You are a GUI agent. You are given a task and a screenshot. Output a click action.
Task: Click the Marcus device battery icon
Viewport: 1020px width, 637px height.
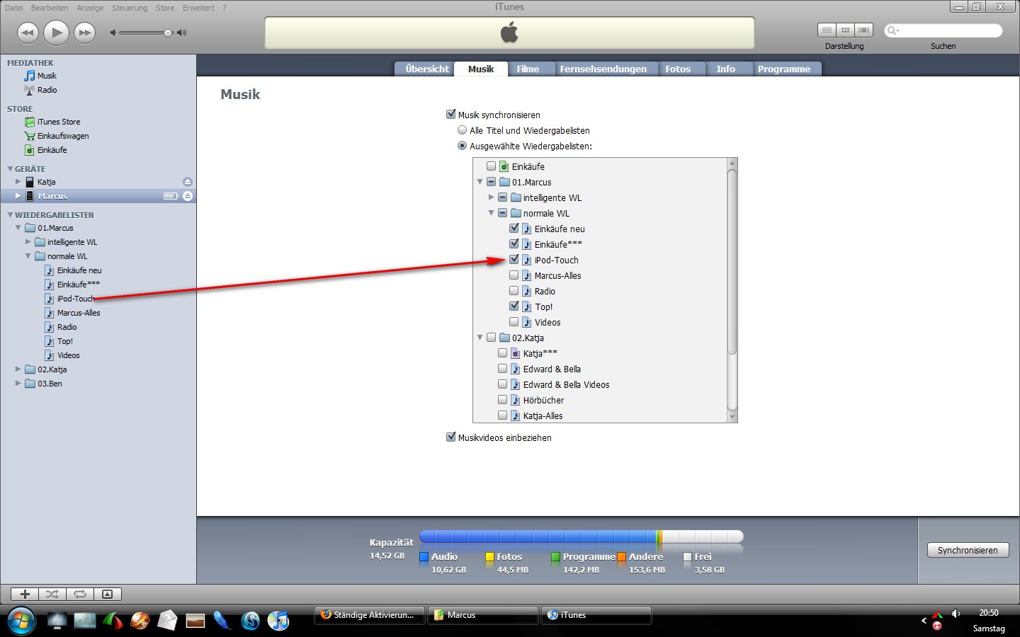click(x=171, y=196)
